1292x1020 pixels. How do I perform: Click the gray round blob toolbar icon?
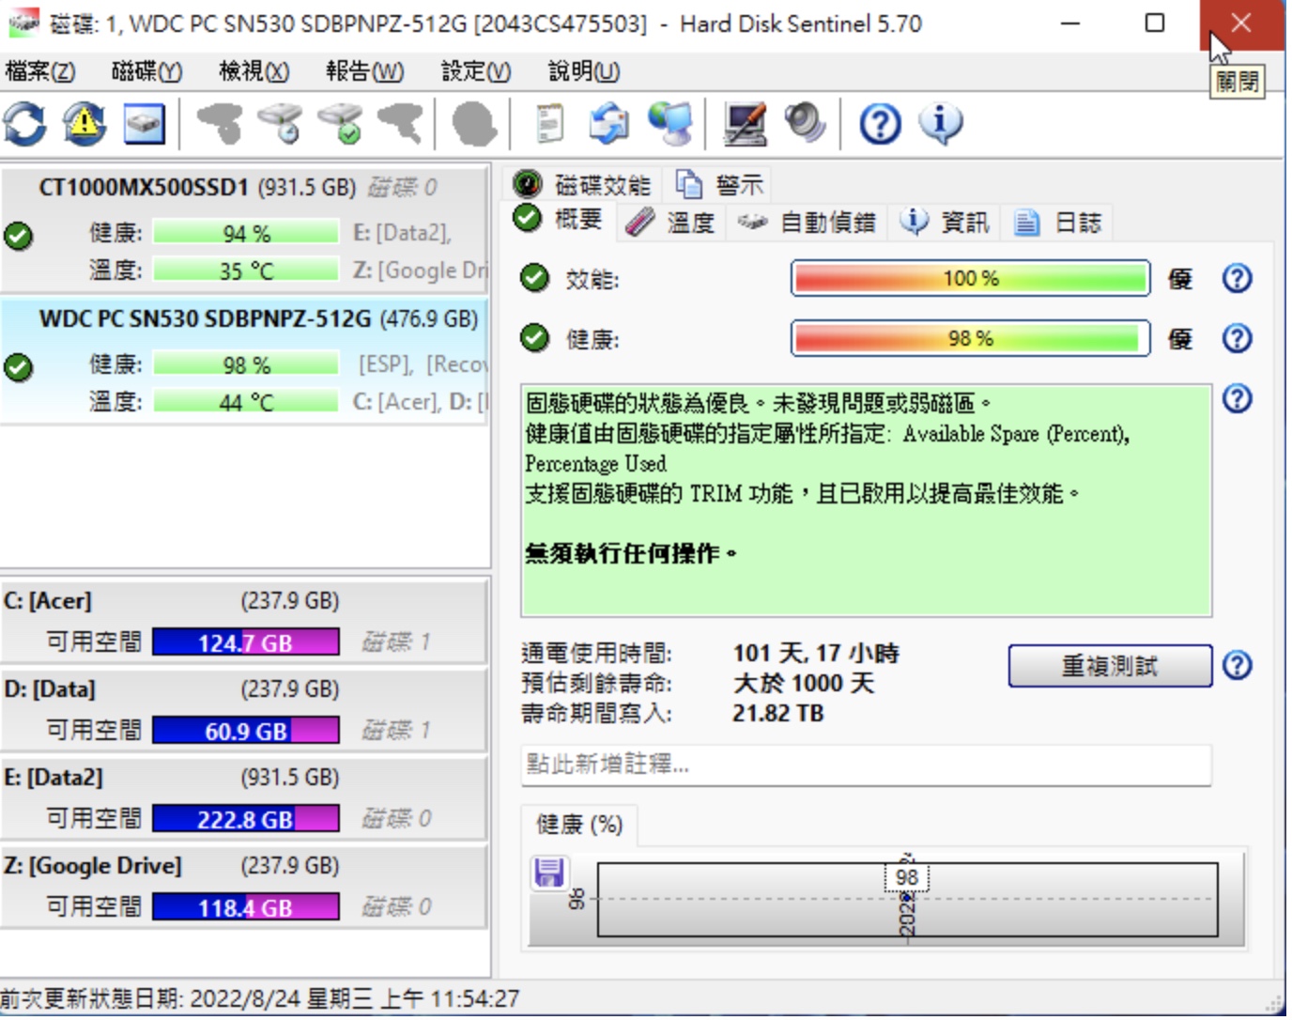click(474, 123)
